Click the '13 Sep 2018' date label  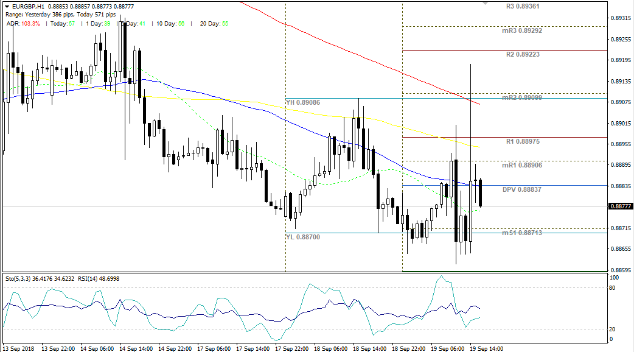[19, 348]
